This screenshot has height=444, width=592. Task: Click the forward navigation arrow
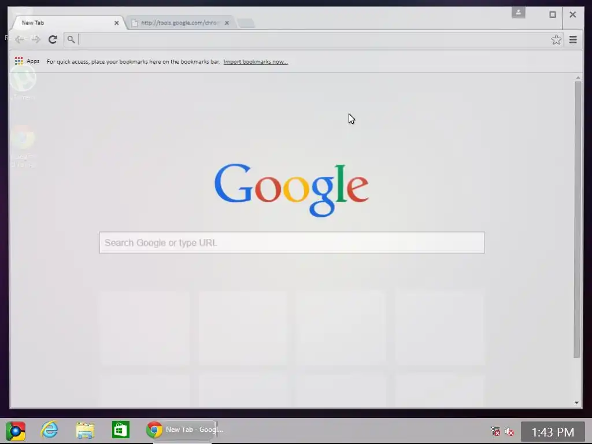pyautogui.click(x=36, y=39)
